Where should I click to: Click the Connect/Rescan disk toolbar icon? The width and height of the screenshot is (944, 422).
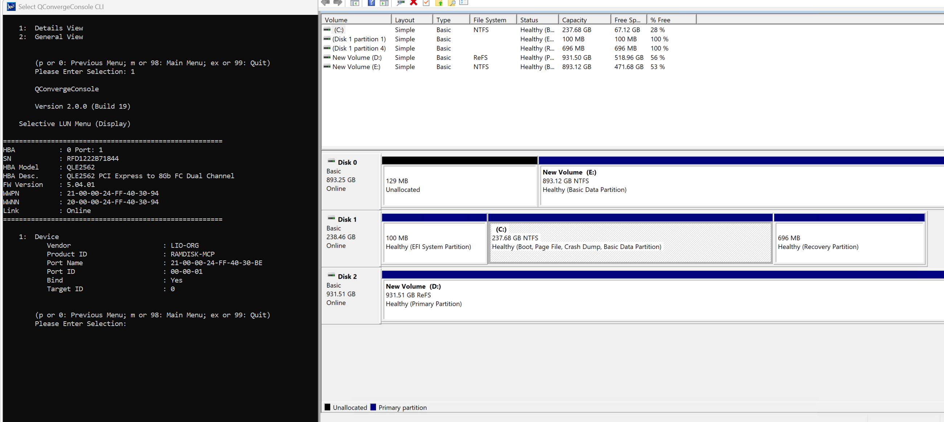point(401,3)
